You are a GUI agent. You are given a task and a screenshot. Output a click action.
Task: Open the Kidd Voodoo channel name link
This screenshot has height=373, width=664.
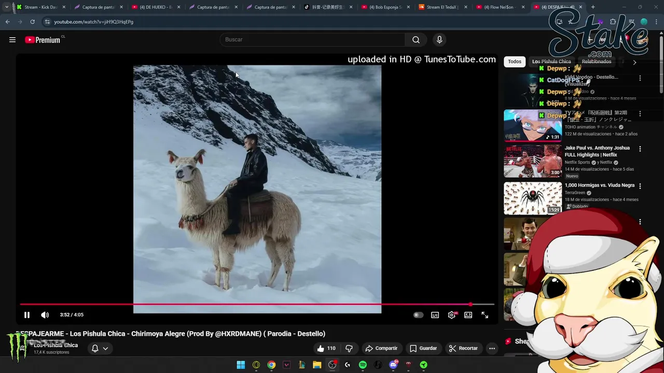click(x=577, y=92)
